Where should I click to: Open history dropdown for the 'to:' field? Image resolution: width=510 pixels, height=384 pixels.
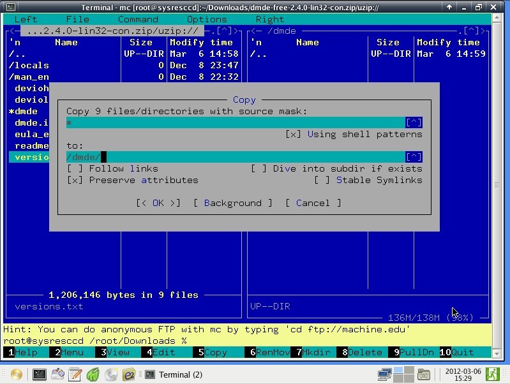pyautogui.click(x=414, y=157)
